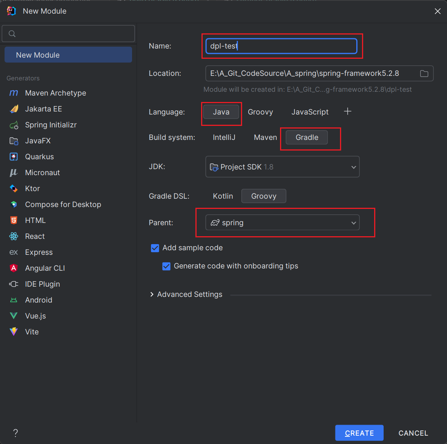Click the Android robot icon
The image size is (447, 444).
click(x=14, y=300)
